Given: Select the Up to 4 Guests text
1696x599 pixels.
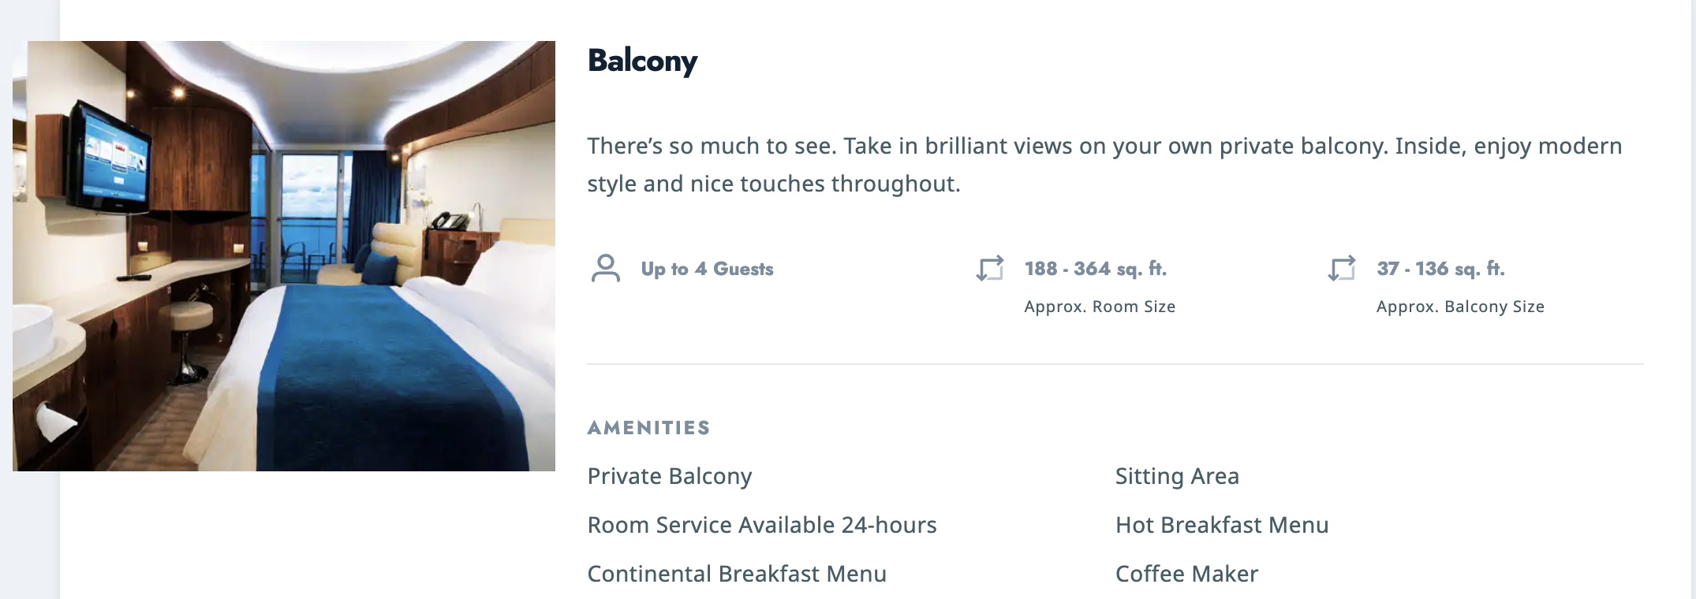Looking at the screenshot, I should (707, 269).
